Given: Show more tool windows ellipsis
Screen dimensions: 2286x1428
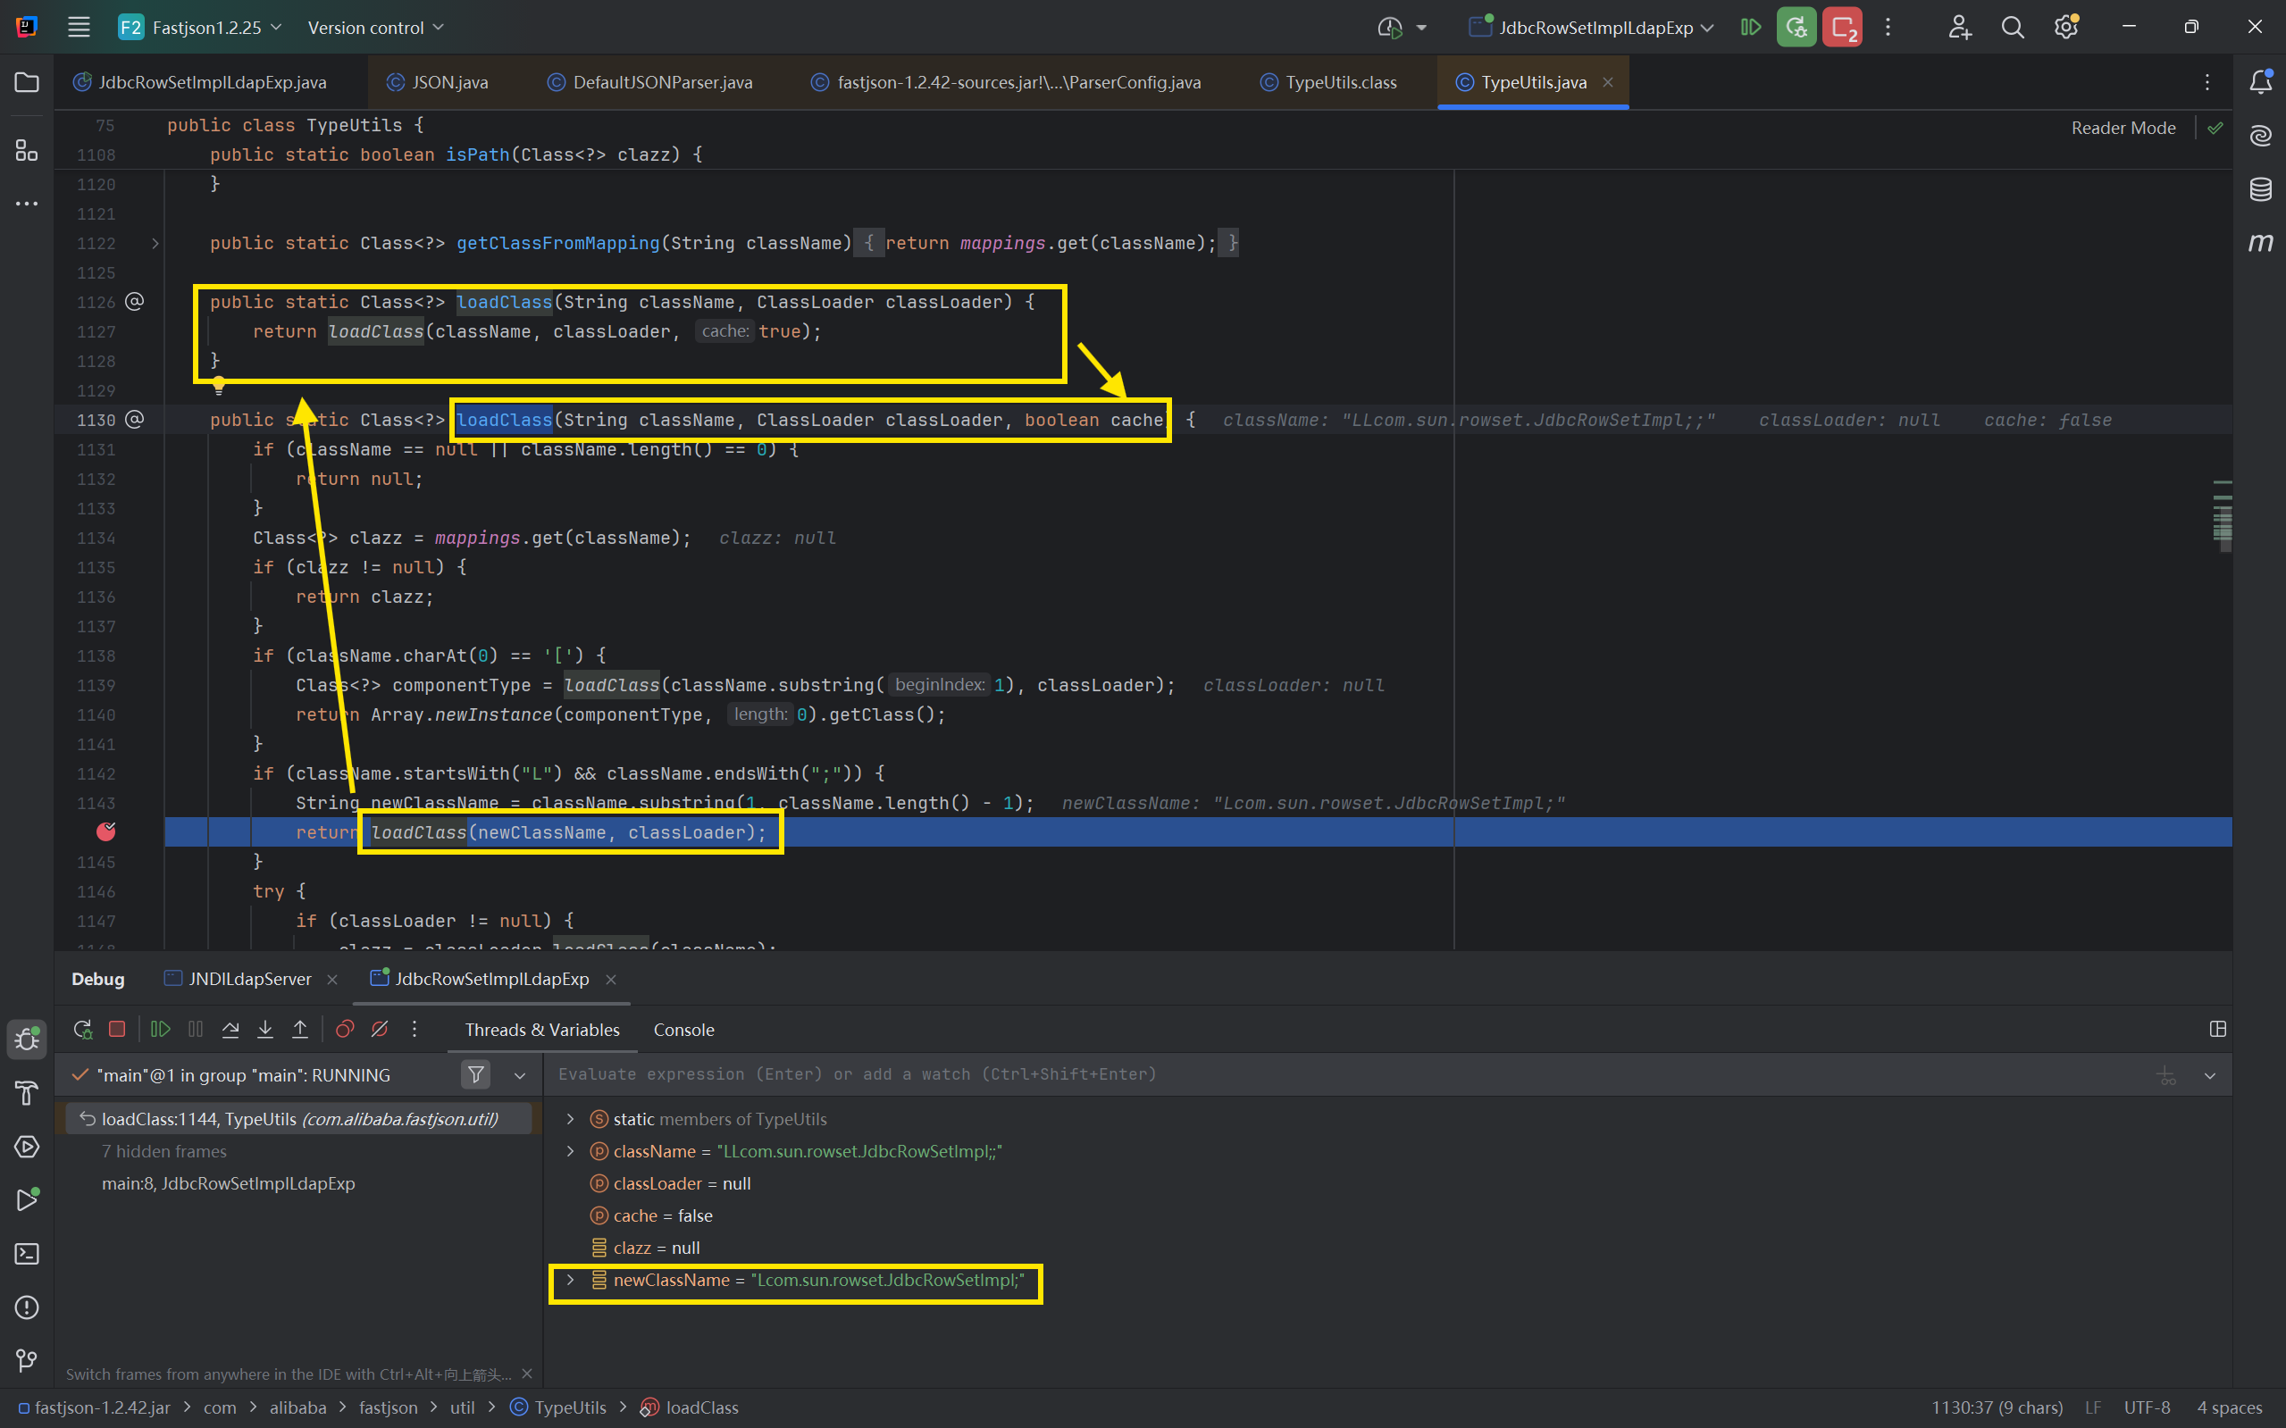Looking at the screenshot, I should [27, 203].
